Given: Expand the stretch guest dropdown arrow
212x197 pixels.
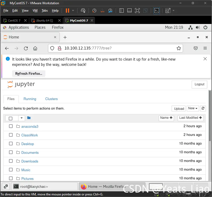Looking at the screenshot, I should (174, 11).
